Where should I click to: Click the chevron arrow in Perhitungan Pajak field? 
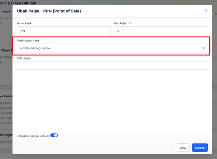point(203,48)
